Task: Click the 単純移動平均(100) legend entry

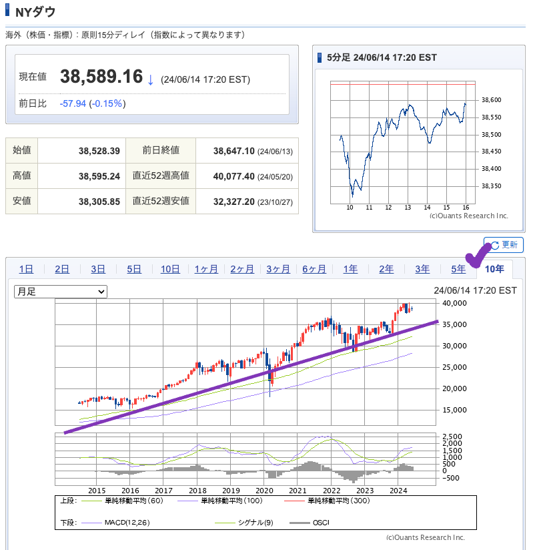Action: [220, 501]
